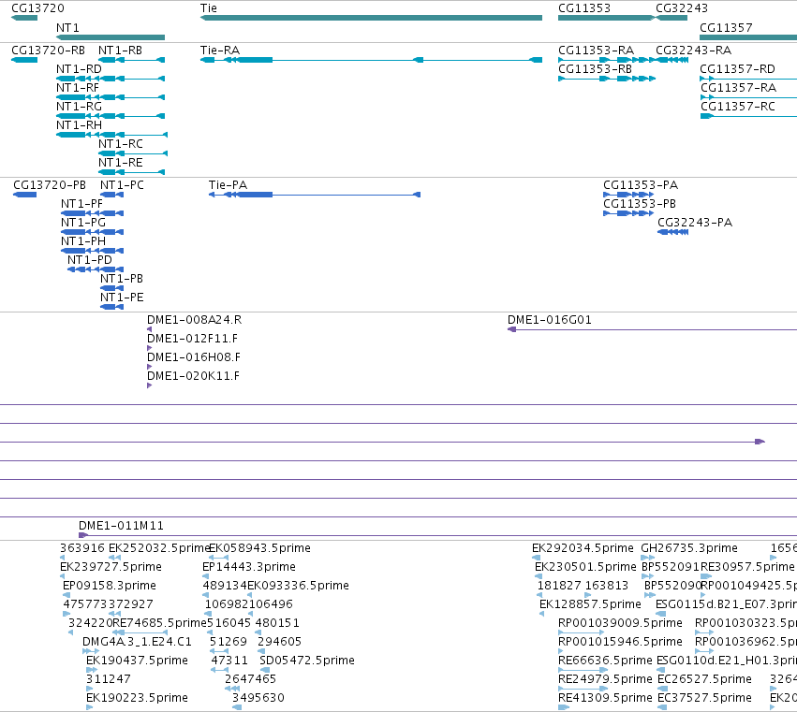The height and width of the screenshot is (712, 797).
Task: Click the SD05472.5prime EST label
Action: 307,661
